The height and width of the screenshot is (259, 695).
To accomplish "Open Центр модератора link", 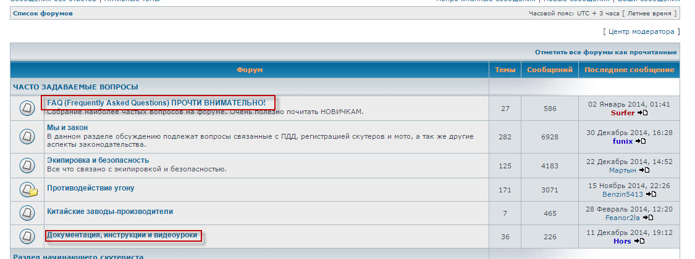I will pyautogui.click(x=642, y=31).
